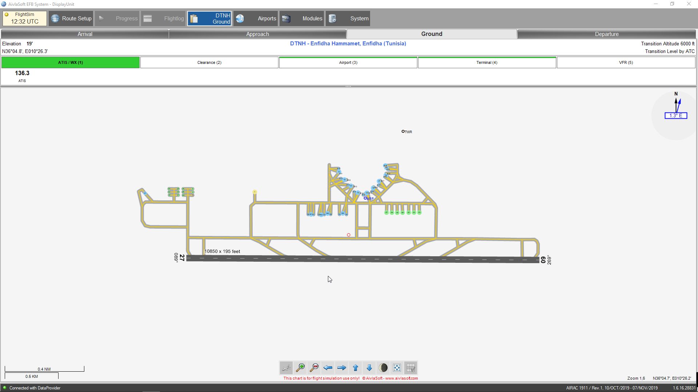Pan chart left with blue arrow
Viewport: 698px width, 392px height.
click(x=328, y=368)
